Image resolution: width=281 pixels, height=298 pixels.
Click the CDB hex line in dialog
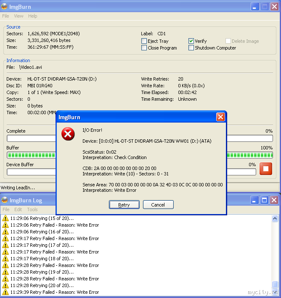pos(119,168)
